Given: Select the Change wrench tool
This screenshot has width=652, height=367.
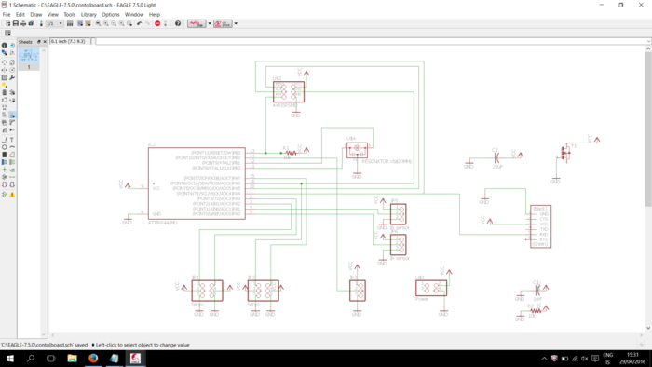Looking at the screenshot, I should 12,77.
